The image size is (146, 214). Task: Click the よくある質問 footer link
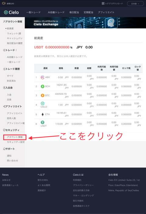click(44, 185)
